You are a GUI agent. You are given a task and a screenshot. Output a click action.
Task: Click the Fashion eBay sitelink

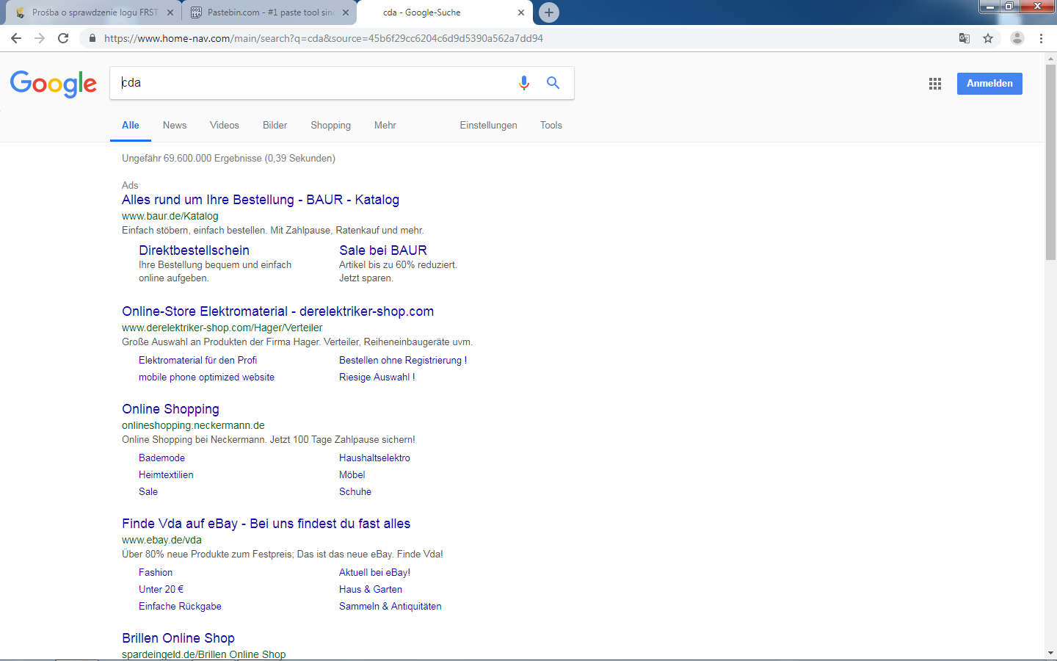click(x=156, y=572)
